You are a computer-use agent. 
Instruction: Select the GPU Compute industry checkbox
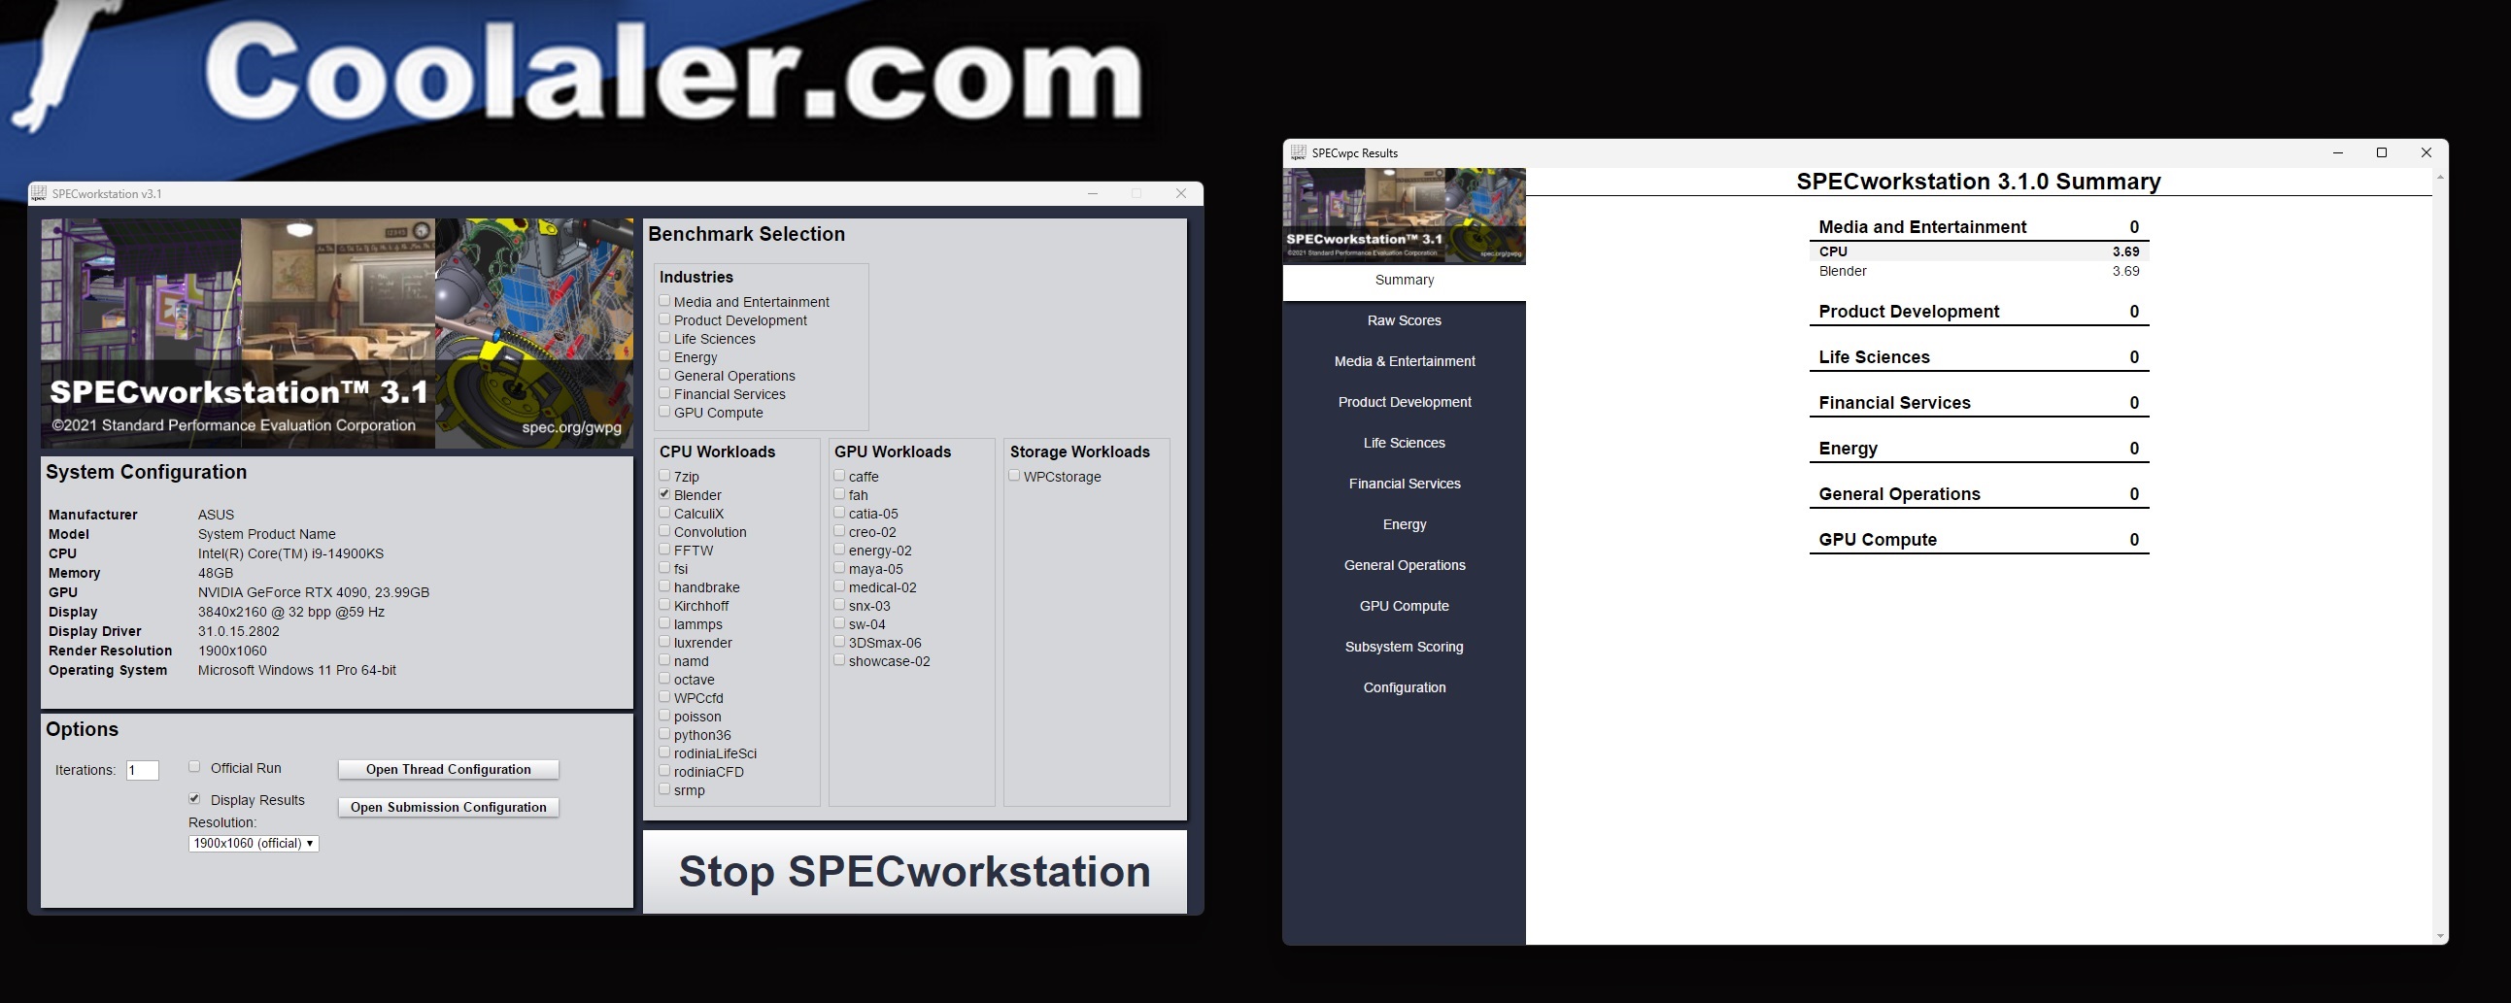(x=664, y=413)
